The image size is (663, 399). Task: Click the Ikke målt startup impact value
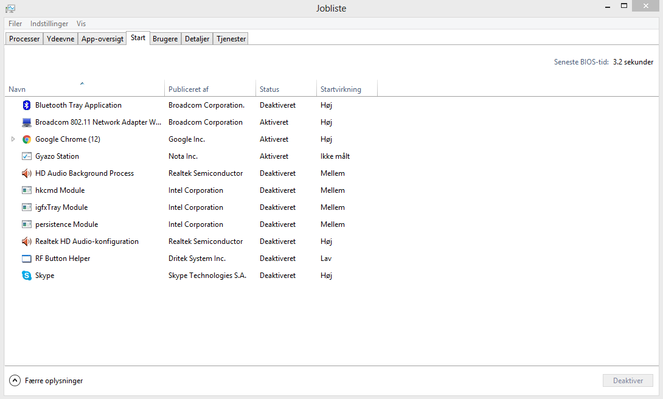335,156
